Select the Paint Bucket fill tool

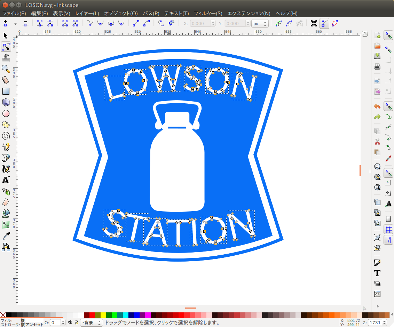click(6, 214)
